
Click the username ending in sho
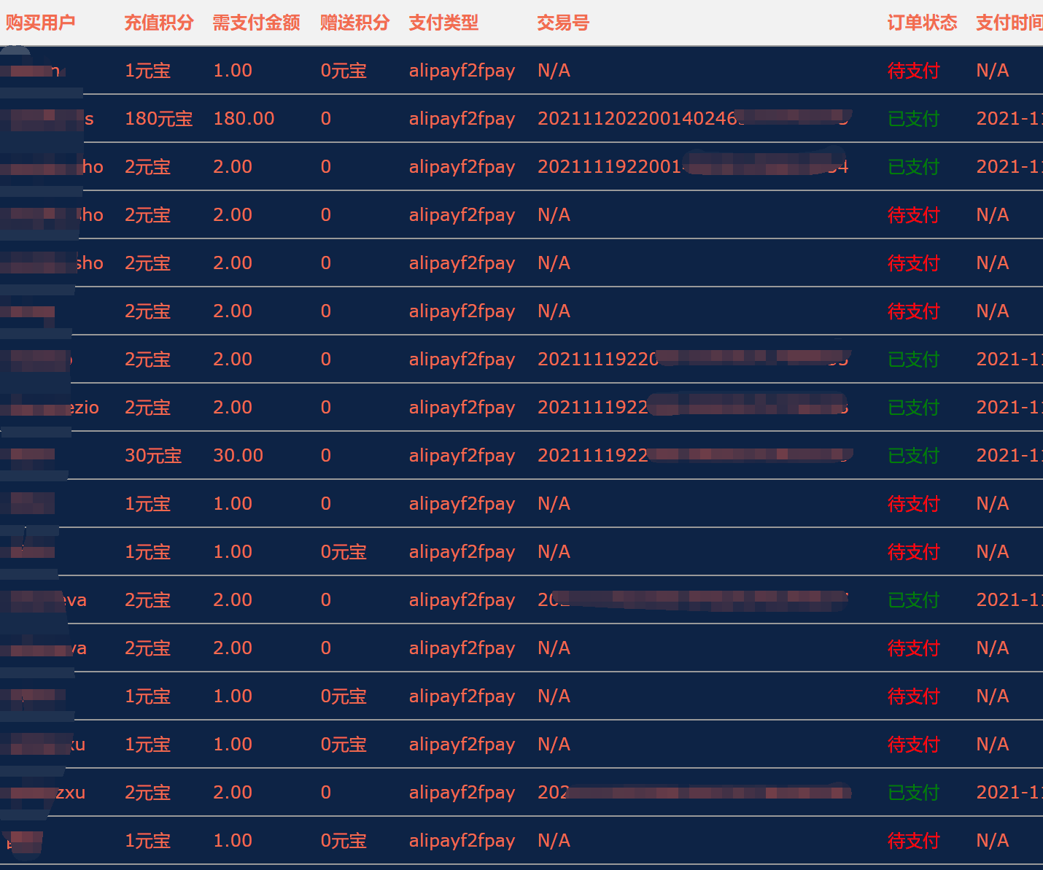52,263
